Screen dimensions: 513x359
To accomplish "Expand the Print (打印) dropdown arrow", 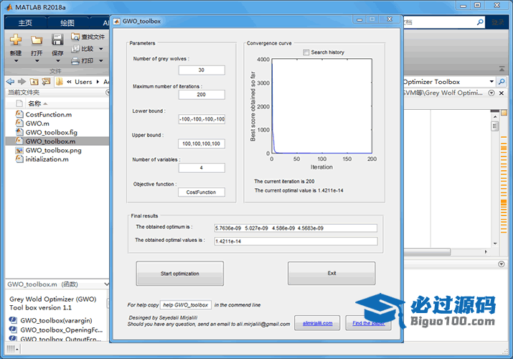I will (x=100, y=60).
